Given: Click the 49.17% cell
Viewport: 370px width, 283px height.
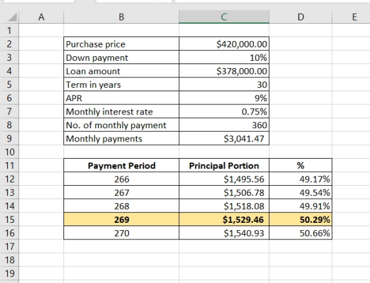Looking at the screenshot, I should point(301,179).
